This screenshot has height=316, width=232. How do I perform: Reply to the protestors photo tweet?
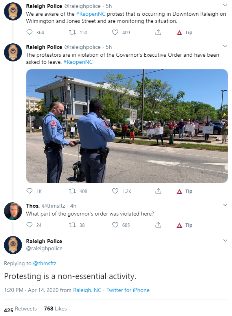pyautogui.click(x=29, y=191)
